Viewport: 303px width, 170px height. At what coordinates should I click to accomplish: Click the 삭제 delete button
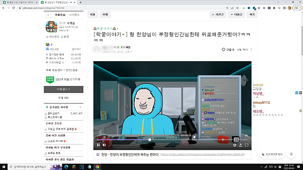105,14
